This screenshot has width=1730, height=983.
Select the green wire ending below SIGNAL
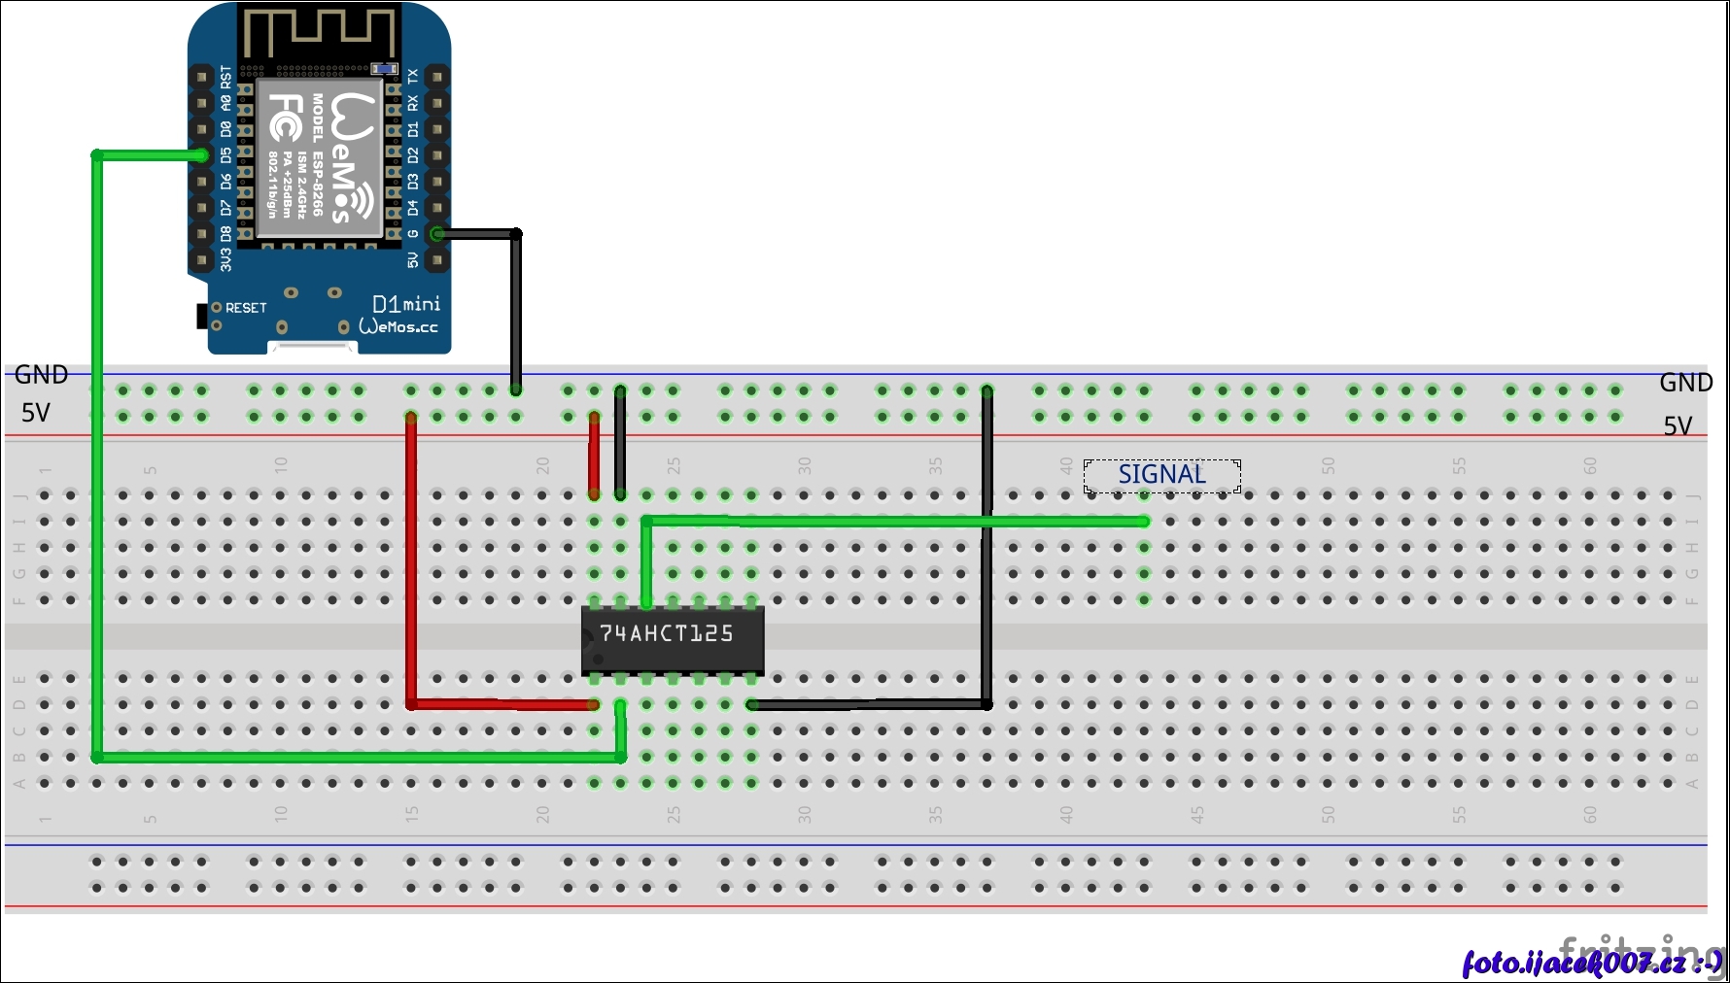(894, 522)
